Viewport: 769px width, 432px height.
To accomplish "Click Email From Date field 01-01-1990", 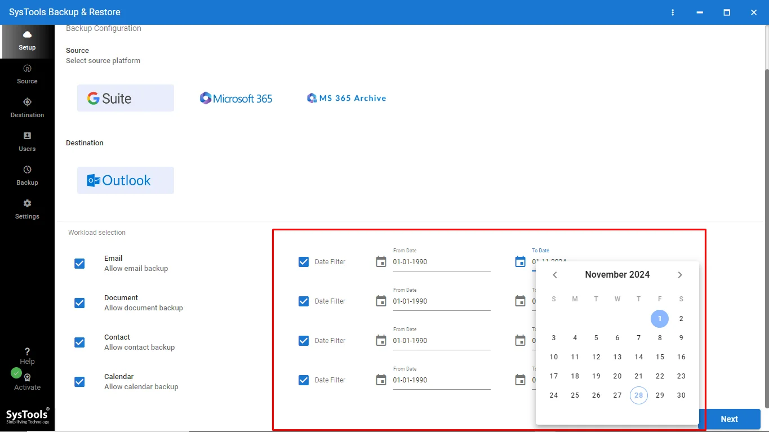I will [442, 262].
